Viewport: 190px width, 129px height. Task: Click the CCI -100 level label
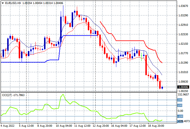[180, 116]
